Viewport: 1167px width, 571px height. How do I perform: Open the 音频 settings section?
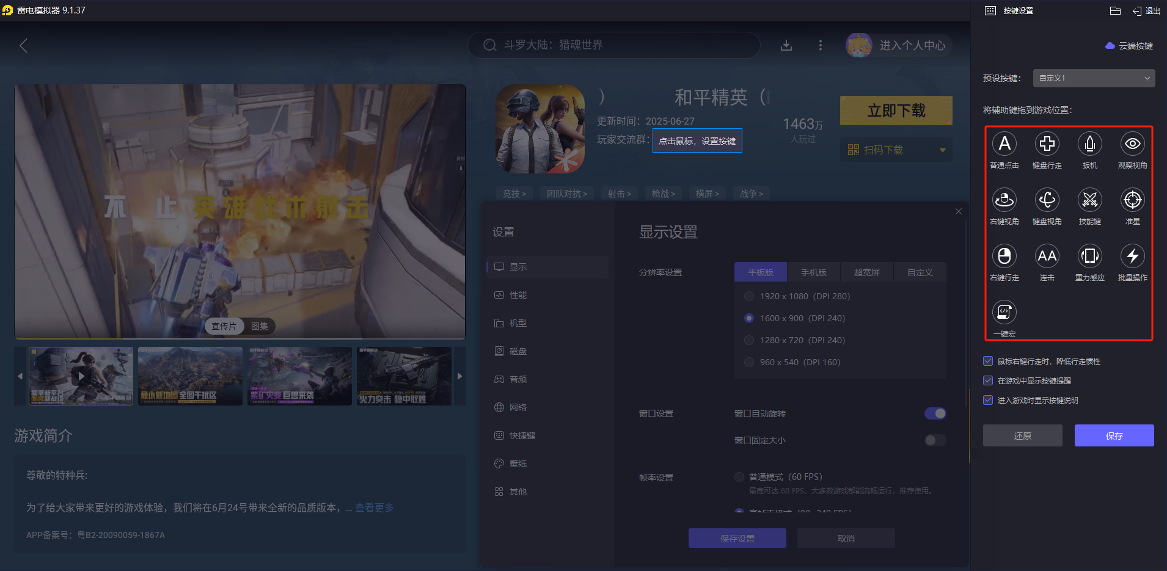518,379
